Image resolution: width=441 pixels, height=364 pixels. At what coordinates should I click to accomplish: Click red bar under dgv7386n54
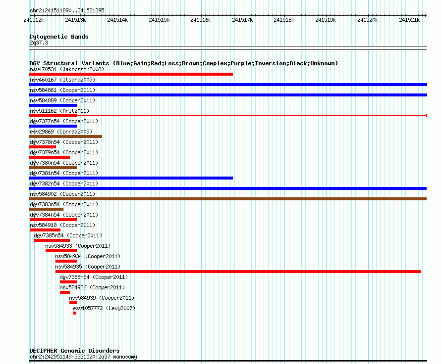click(x=68, y=282)
